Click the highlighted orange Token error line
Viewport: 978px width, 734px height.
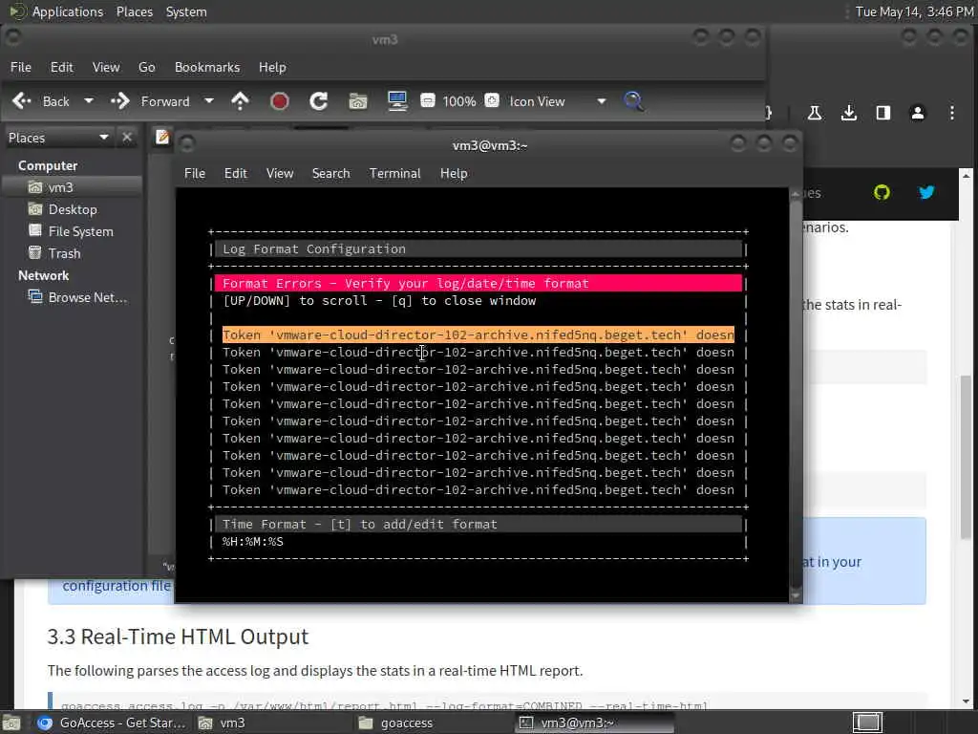(478, 335)
